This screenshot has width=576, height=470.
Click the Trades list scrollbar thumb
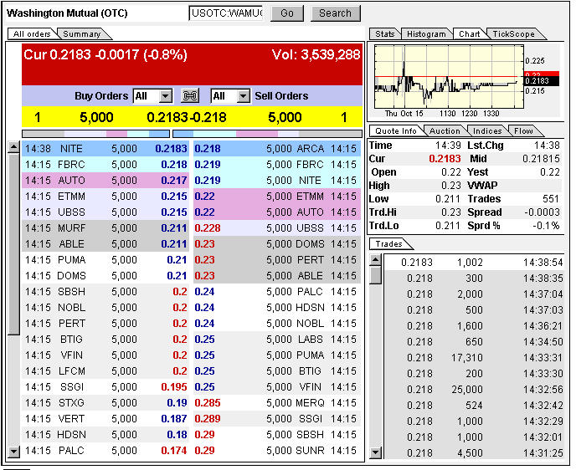pyautogui.click(x=375, y=275)
